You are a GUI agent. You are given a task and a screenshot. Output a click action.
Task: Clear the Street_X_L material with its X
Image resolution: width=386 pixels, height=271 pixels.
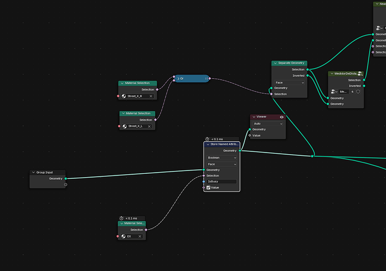coord(149,126)
